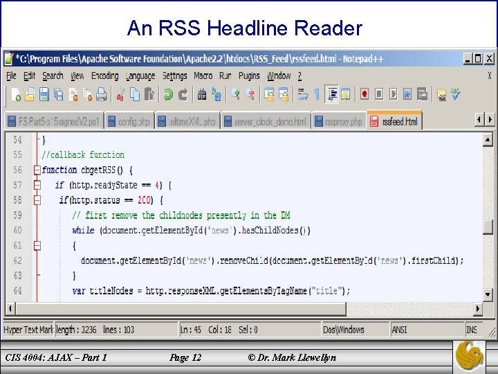
Task: Click the Save All toolbar icon
Action: click(58, 94)
